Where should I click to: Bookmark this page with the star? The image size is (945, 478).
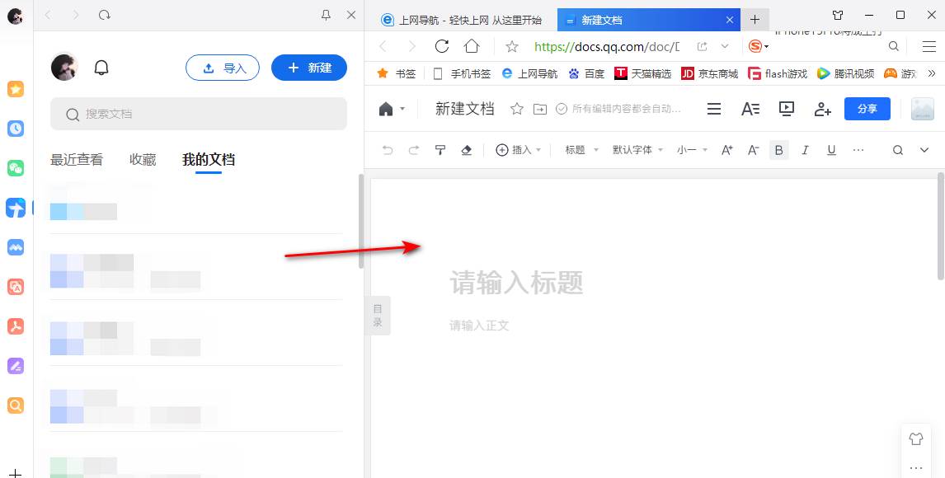[x=512, y=46]
